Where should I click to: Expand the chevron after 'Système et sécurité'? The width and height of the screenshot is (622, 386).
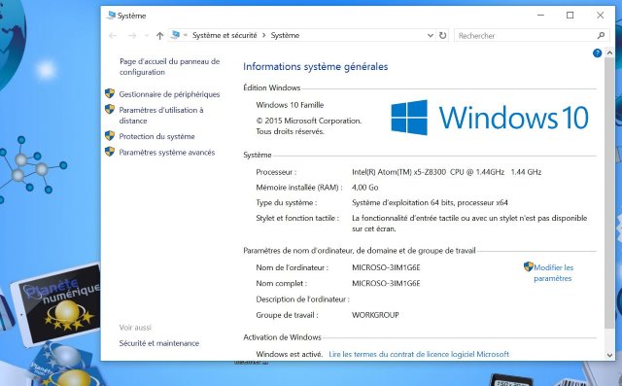coord(263,35)
